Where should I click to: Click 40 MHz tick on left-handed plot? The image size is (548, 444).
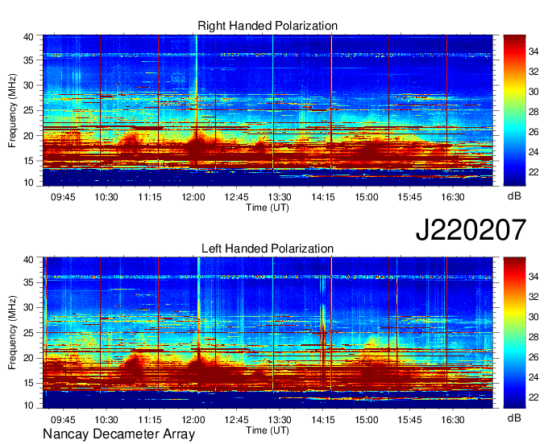coord(29,260)
